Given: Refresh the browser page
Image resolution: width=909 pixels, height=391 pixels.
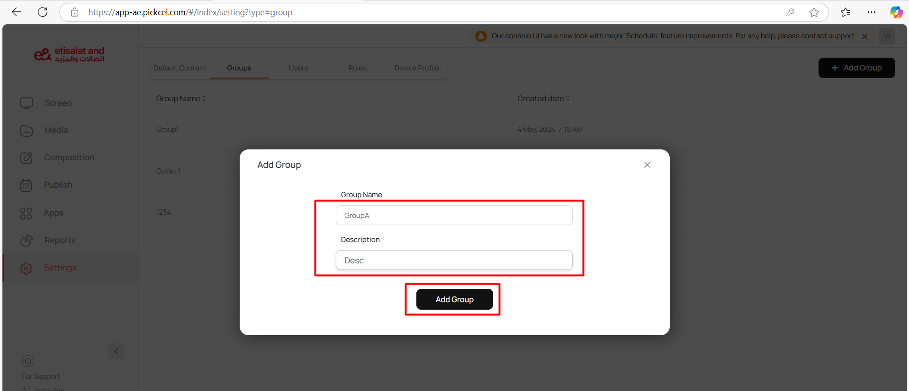Looking at the screenshot, I should point(43,12).
